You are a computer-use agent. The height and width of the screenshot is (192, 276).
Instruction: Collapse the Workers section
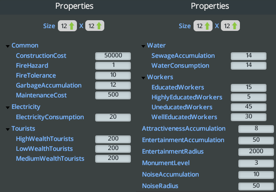(143, 77)
